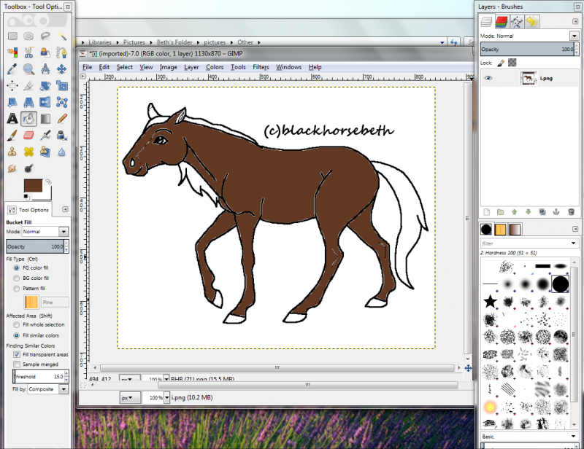Image resolution: width=584 pixels, height=449 pixels.
Task: Click the i.png layer thumbnail
Action: tap(528, 79)
